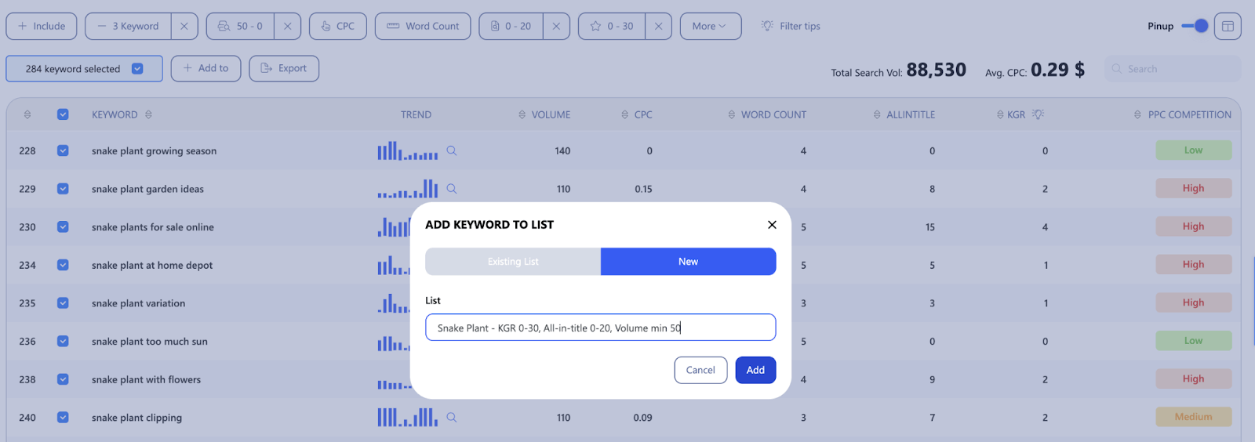Click keyword text snake plant too much sun

[150, 342]
